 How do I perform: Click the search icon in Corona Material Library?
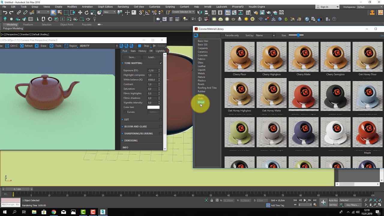click(x=196, y=35)
